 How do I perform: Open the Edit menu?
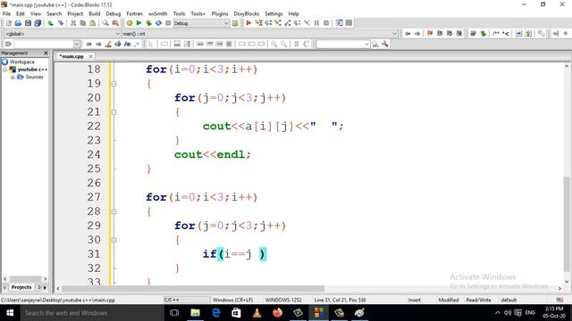[x=21, y=13]
